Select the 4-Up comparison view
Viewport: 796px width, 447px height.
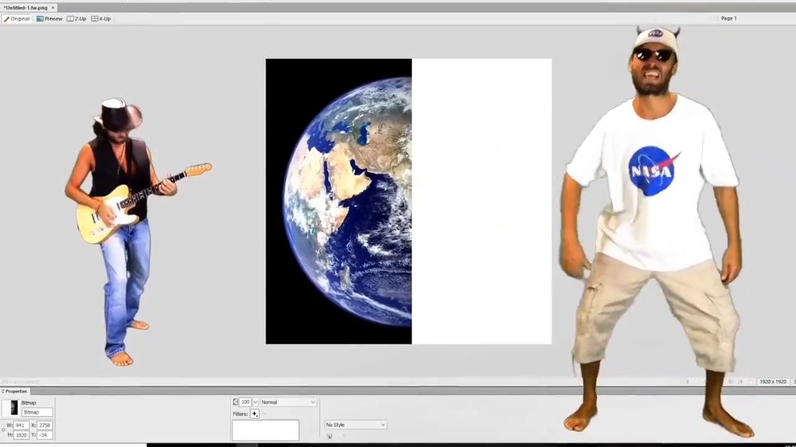pyautogui.click(x=101, y=19)
